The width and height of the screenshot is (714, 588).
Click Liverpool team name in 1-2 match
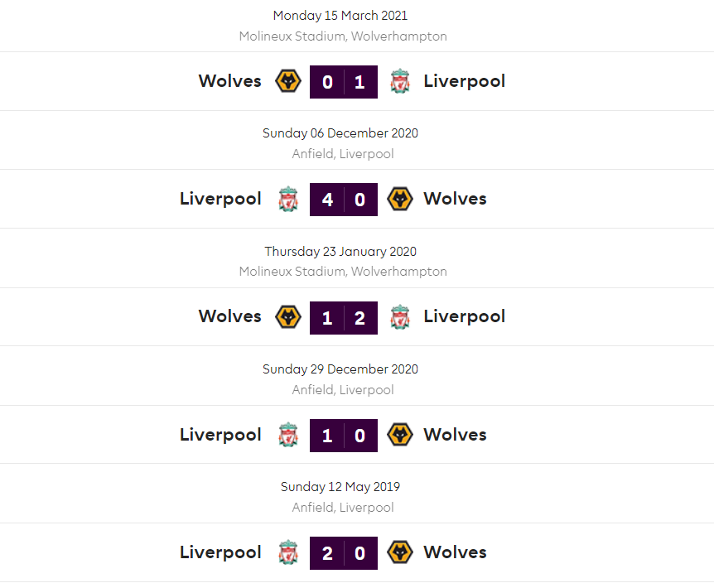point(464,316)
